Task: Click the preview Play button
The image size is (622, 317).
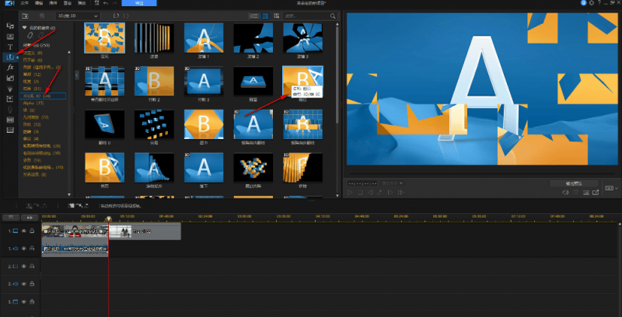Action: click(351, 191)
